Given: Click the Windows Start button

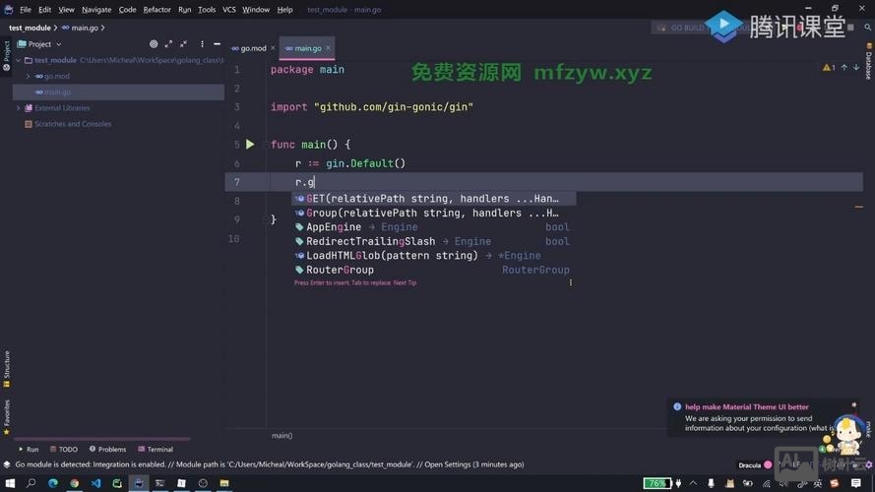Looking at the screenshot, I should click(10, 483).
